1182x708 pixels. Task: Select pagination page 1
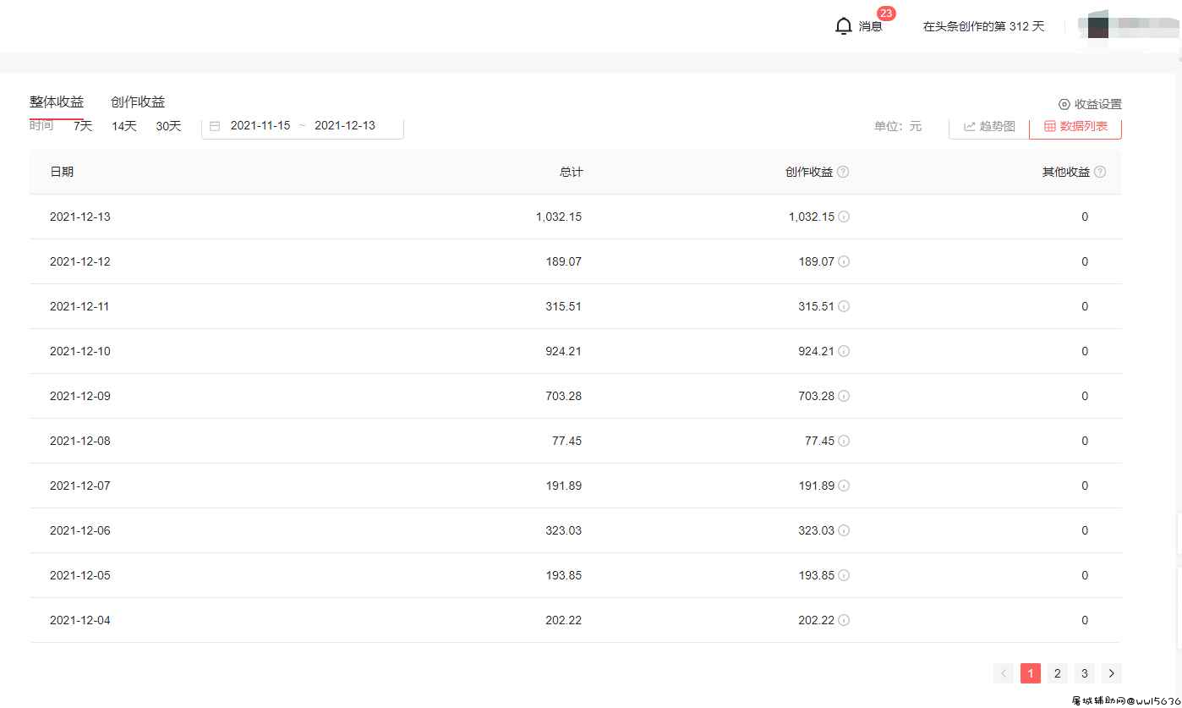pos(1031,673)
